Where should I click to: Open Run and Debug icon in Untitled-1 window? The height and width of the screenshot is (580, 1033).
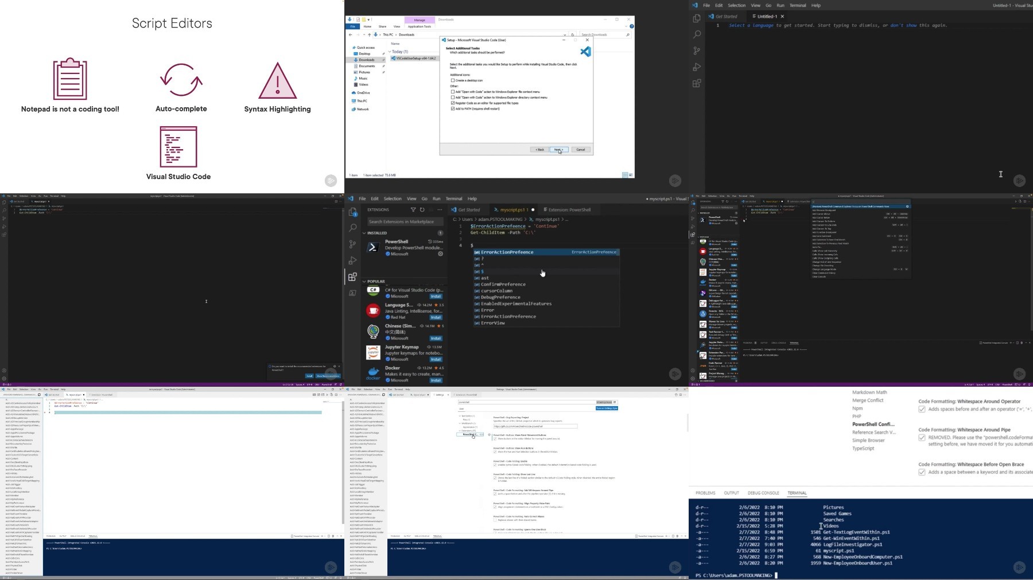697,67
